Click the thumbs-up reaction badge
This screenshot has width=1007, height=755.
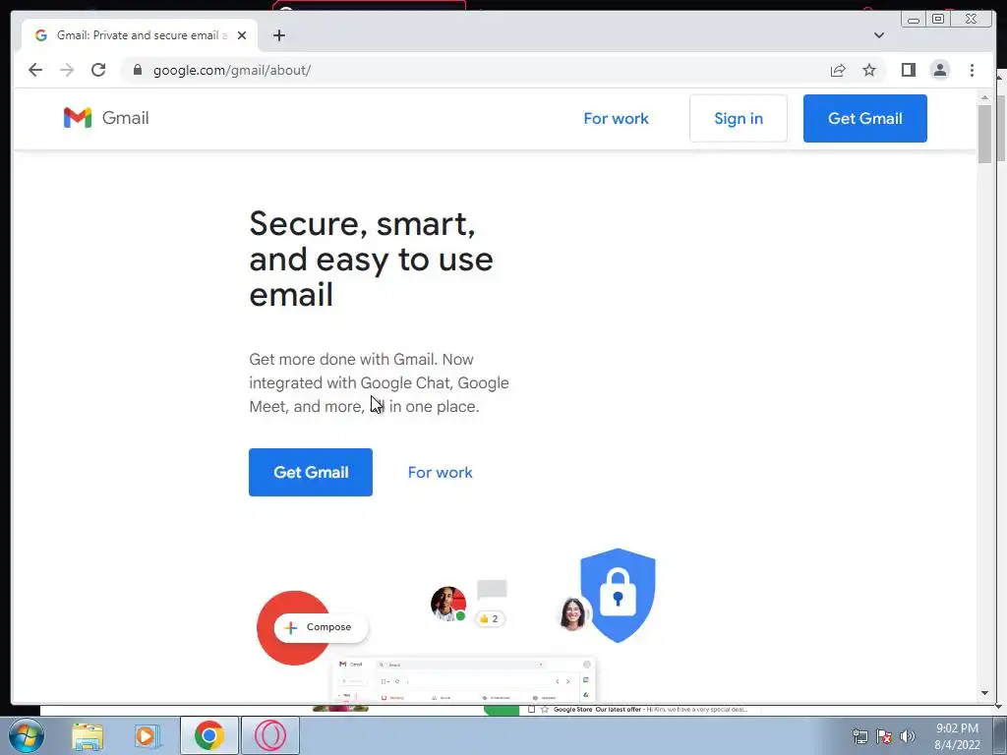(x=490, y=619)
